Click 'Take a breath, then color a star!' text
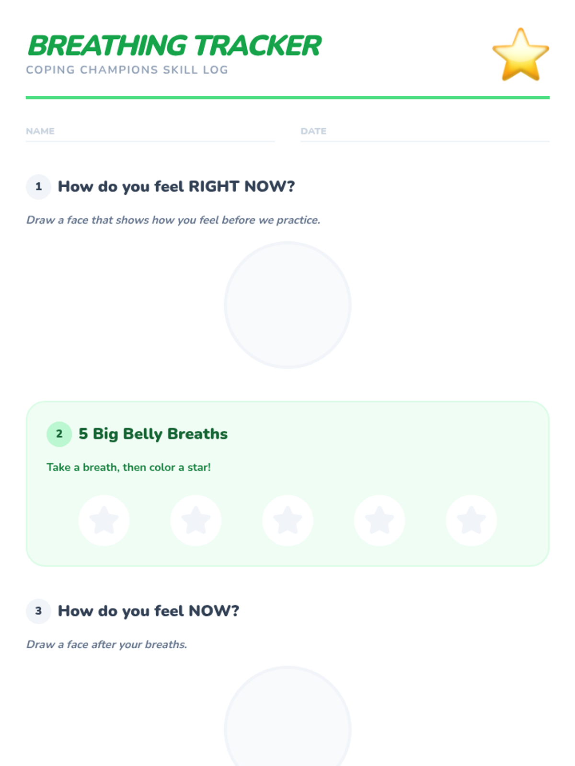 tap(128, 467)
